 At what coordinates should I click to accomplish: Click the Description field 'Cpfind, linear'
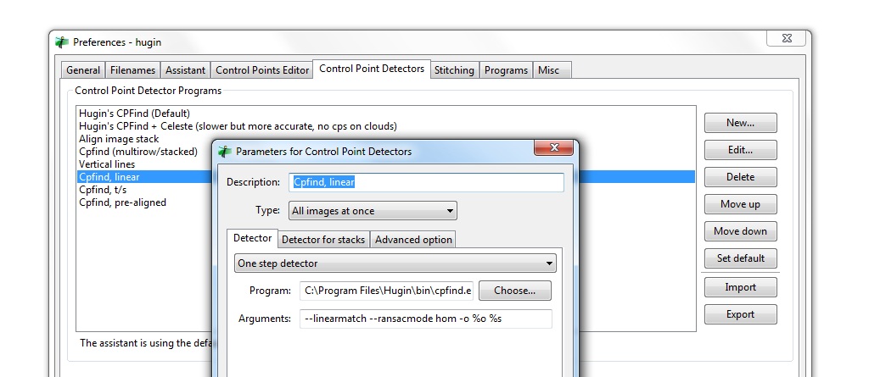point(426,182)
